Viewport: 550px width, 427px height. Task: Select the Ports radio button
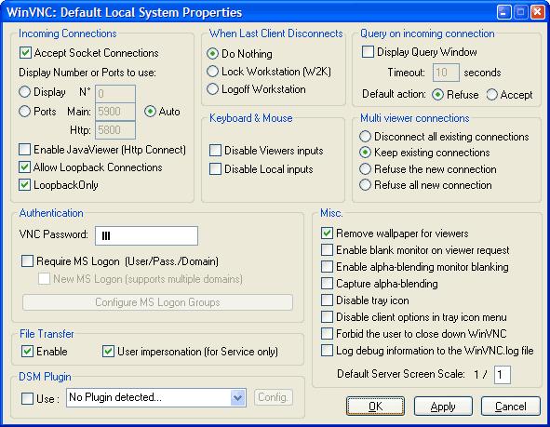pyautogui.click(x=24, y=111)
